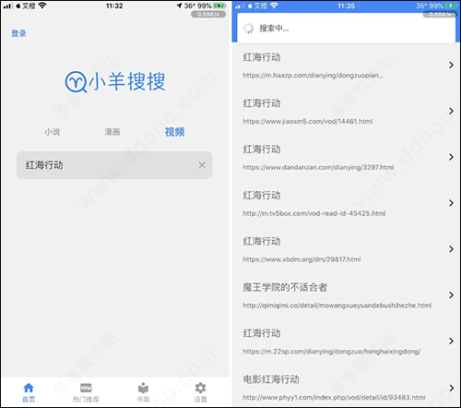Viewport: 461px width, 408px height.
Task: Open the 设置 gear icon
Action: pyautogui.click(x=200, y=388)
